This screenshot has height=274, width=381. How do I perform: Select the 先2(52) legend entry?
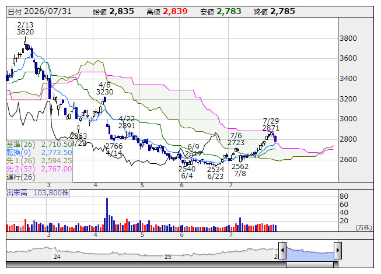coord(20,169)
